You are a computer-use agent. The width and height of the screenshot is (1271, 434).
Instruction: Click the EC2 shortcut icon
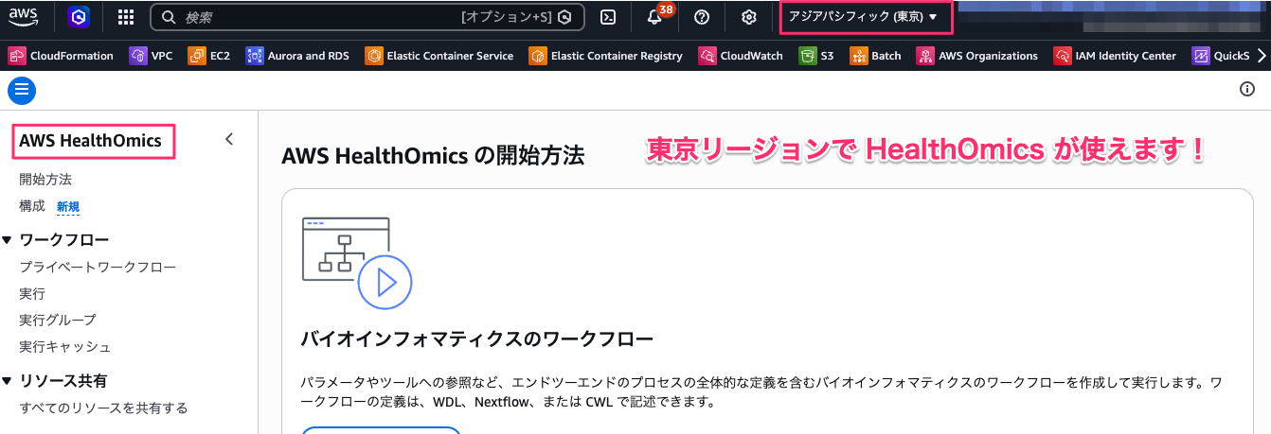tap(197, 56)
